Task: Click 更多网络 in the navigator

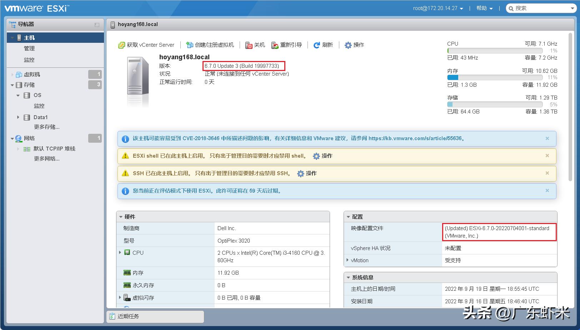Action: coord(46,158)
